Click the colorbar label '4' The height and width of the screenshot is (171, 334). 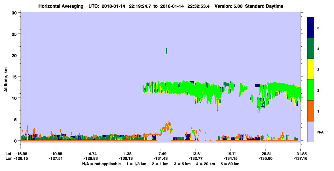pyautogui.click(x=319, y=48)
